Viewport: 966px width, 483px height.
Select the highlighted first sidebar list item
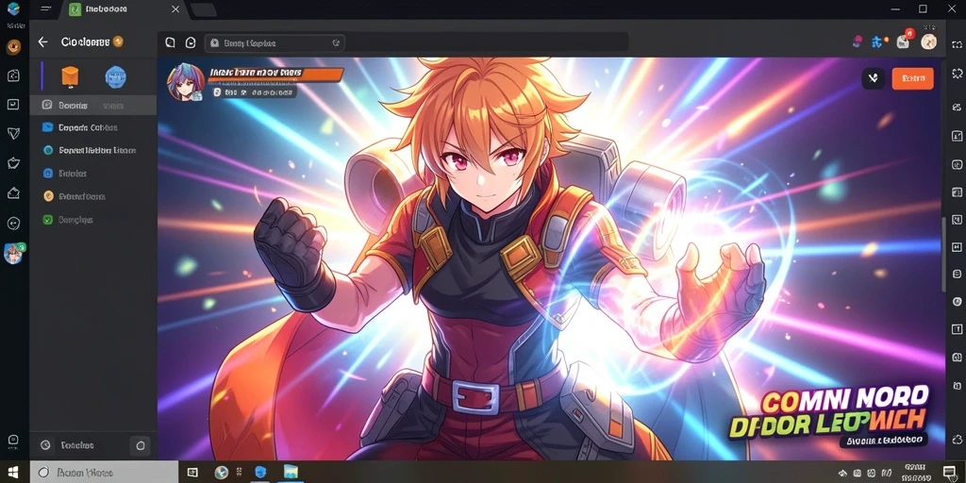tap(93, 106)
